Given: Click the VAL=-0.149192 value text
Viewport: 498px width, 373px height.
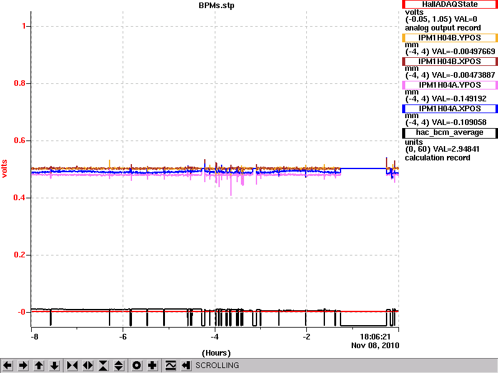Looking at the screenshot, I should point(459,99).
